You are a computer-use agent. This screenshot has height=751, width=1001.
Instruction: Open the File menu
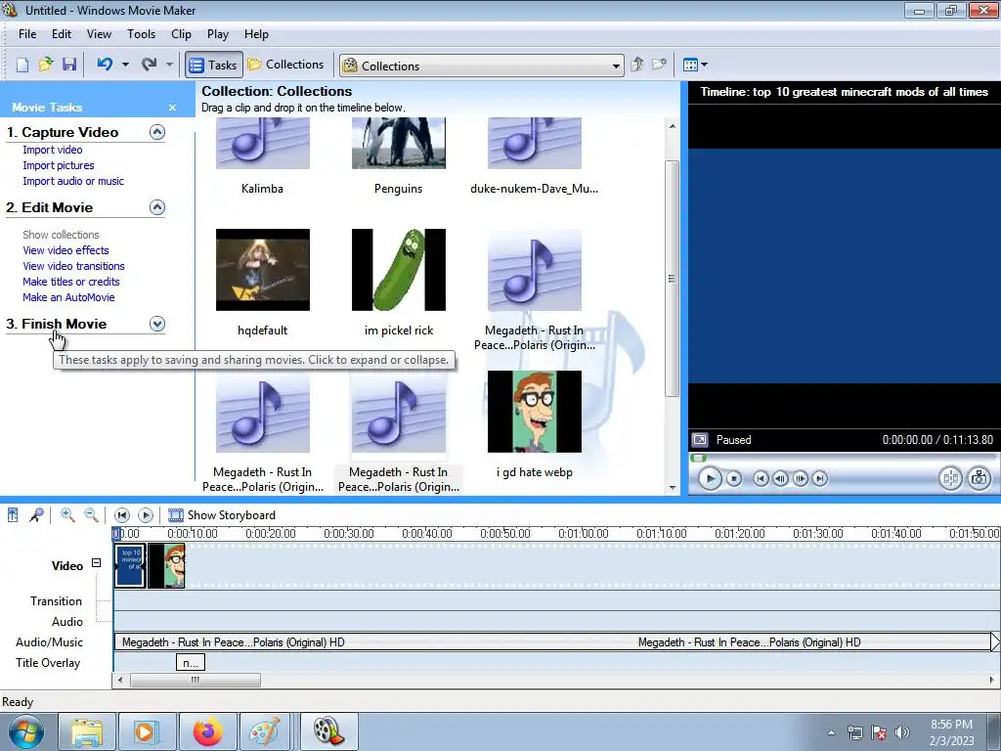[27, 34]
